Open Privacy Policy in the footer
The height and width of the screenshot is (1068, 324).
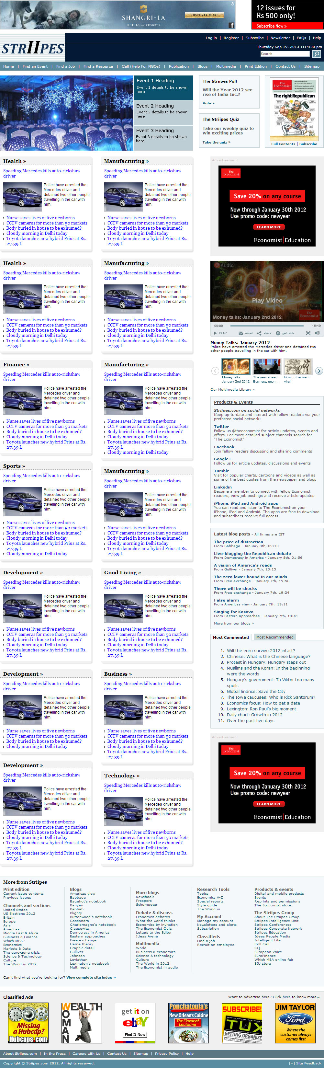pos(167,1053)
